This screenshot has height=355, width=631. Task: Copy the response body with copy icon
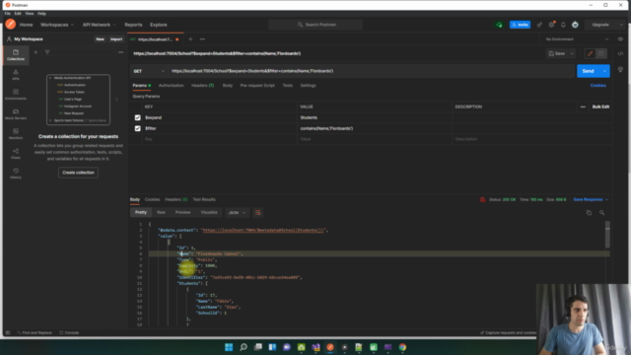coord(589,213)
